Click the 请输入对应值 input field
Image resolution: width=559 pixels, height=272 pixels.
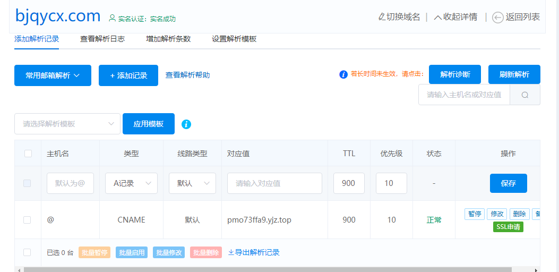pos(274,183)
